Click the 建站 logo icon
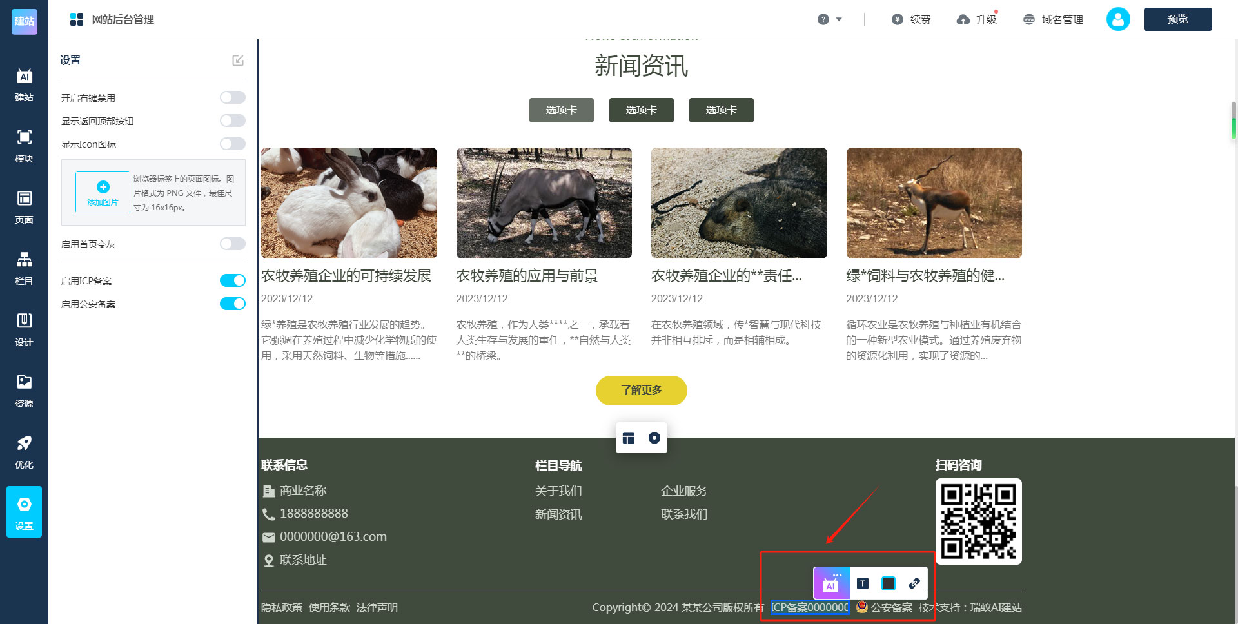The image size is (1238, 624). (x=25, y=21)
